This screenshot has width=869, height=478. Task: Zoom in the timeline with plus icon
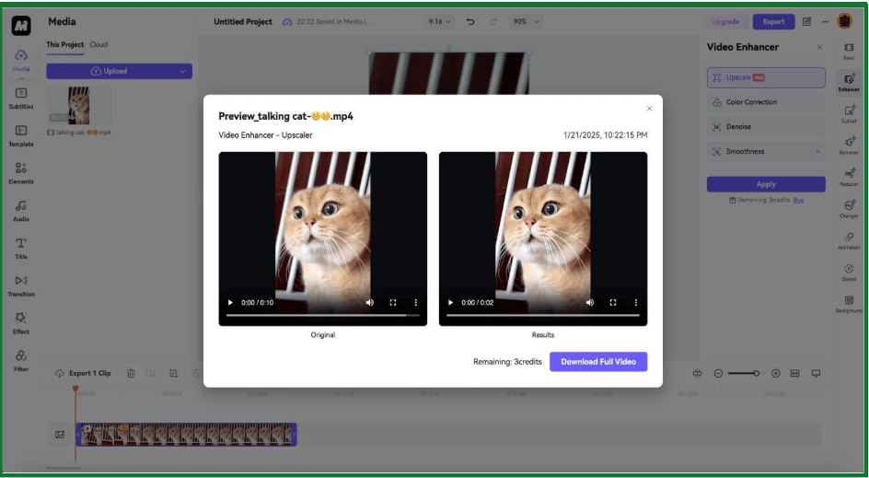pos(775,373)
